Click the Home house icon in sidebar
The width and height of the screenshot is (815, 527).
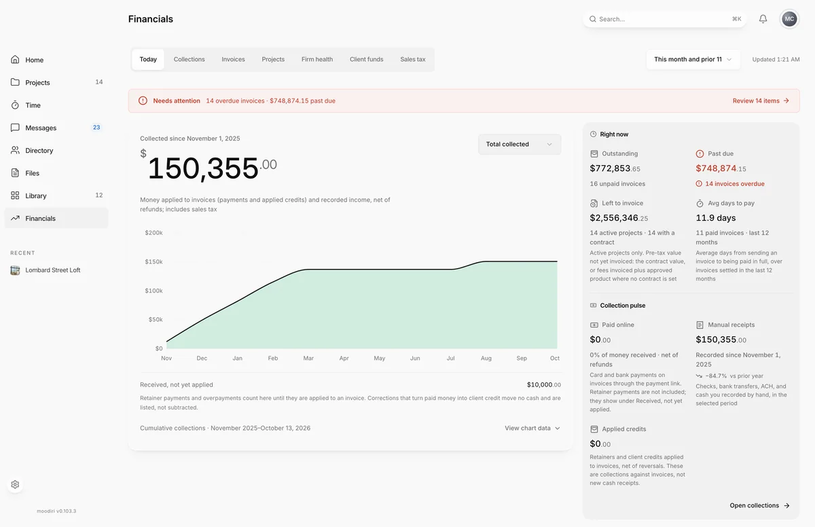click(15, 60)
